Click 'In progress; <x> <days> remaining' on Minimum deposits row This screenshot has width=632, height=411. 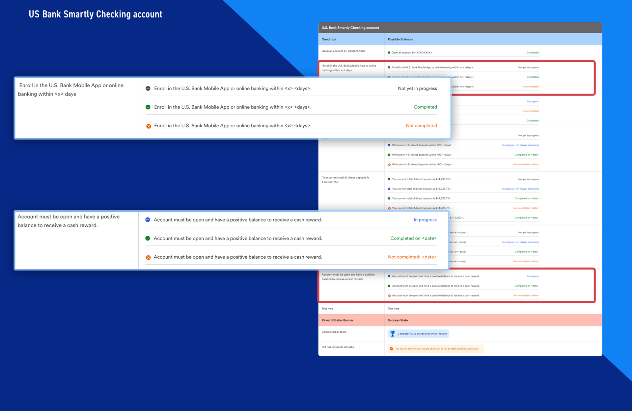pyautogui.click(x=520, y=145)
